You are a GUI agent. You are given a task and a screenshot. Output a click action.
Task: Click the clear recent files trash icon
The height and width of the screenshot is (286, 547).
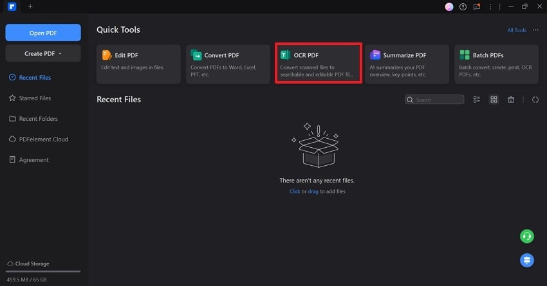click(511, 100)
